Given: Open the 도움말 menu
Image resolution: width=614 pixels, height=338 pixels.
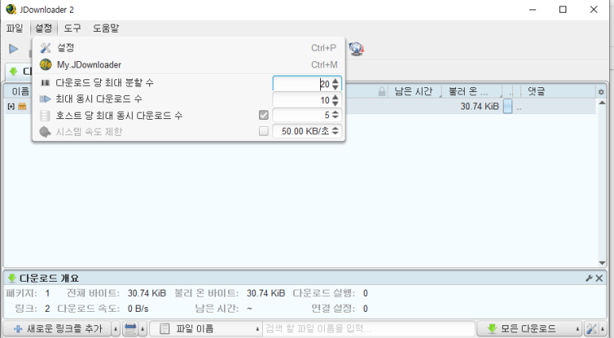Looking at the screenshot, I should click(106, 29).
